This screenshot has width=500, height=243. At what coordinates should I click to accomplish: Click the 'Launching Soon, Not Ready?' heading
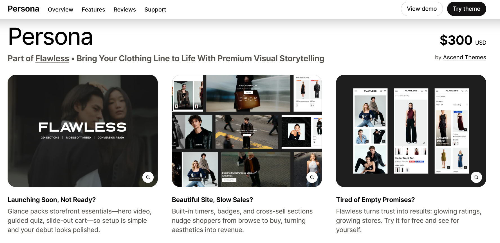click(52, 200)
